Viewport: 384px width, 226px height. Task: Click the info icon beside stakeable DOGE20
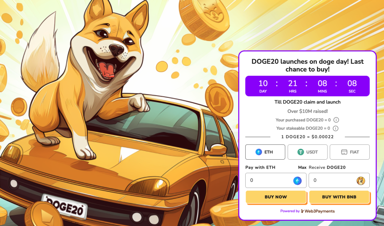[336, 128]
